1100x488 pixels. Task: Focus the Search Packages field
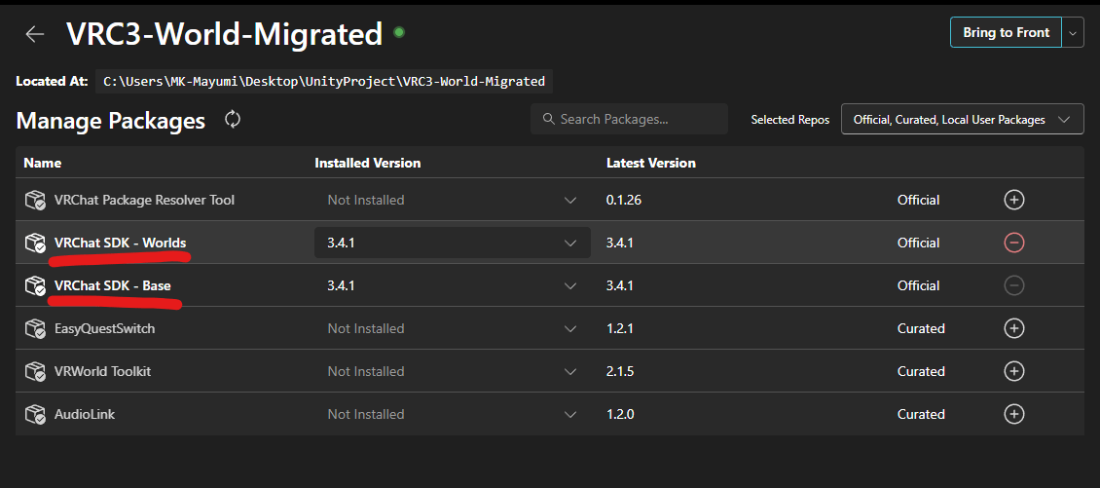tap(629, 120)
